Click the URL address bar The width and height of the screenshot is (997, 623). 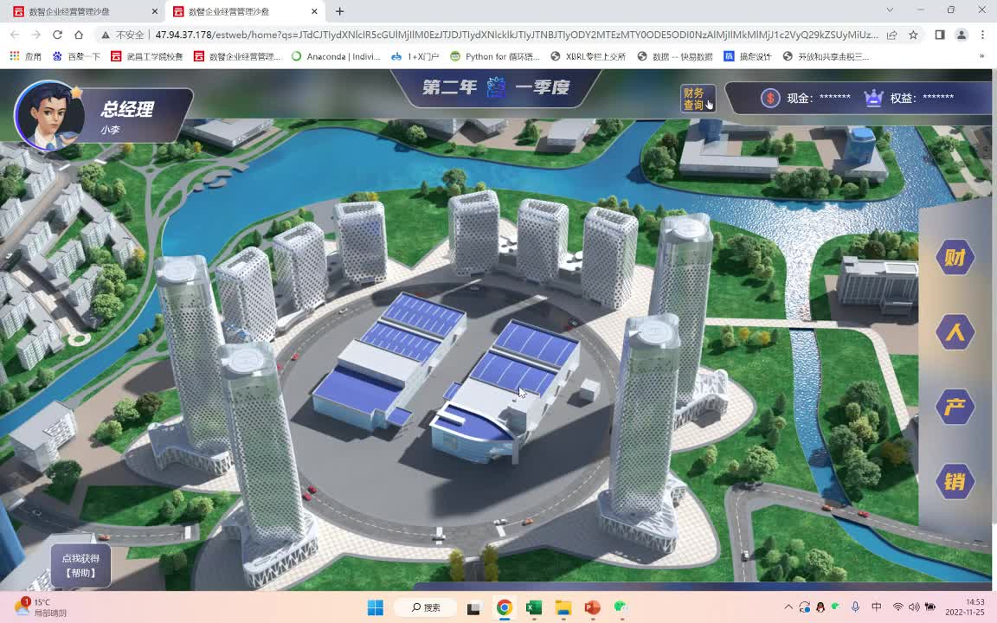click(x=515, y=35)
